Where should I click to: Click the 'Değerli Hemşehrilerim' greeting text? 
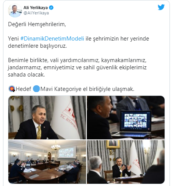click(x=37, y=24)
